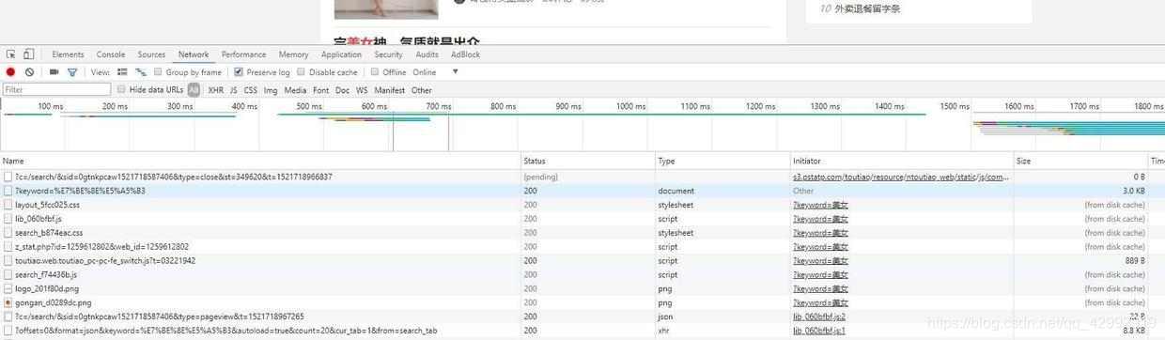Enable Group by frame checkbox
Viewport: 1165px width, 340px height.
[158, 72]
